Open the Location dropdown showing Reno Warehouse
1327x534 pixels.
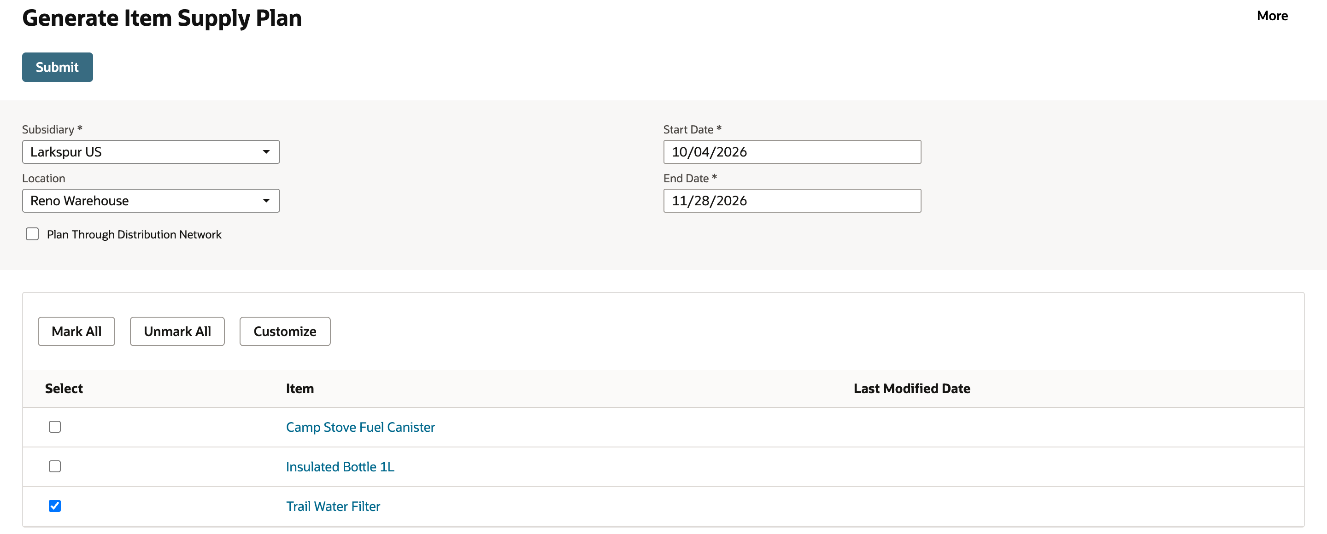tap(151, 201)
